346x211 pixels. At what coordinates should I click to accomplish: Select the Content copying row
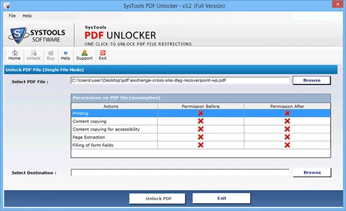pyautogui.click(x=201, y=121)
